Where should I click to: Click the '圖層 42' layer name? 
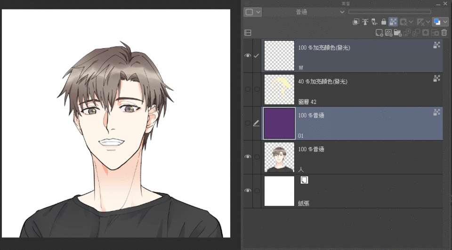[307, 102]
